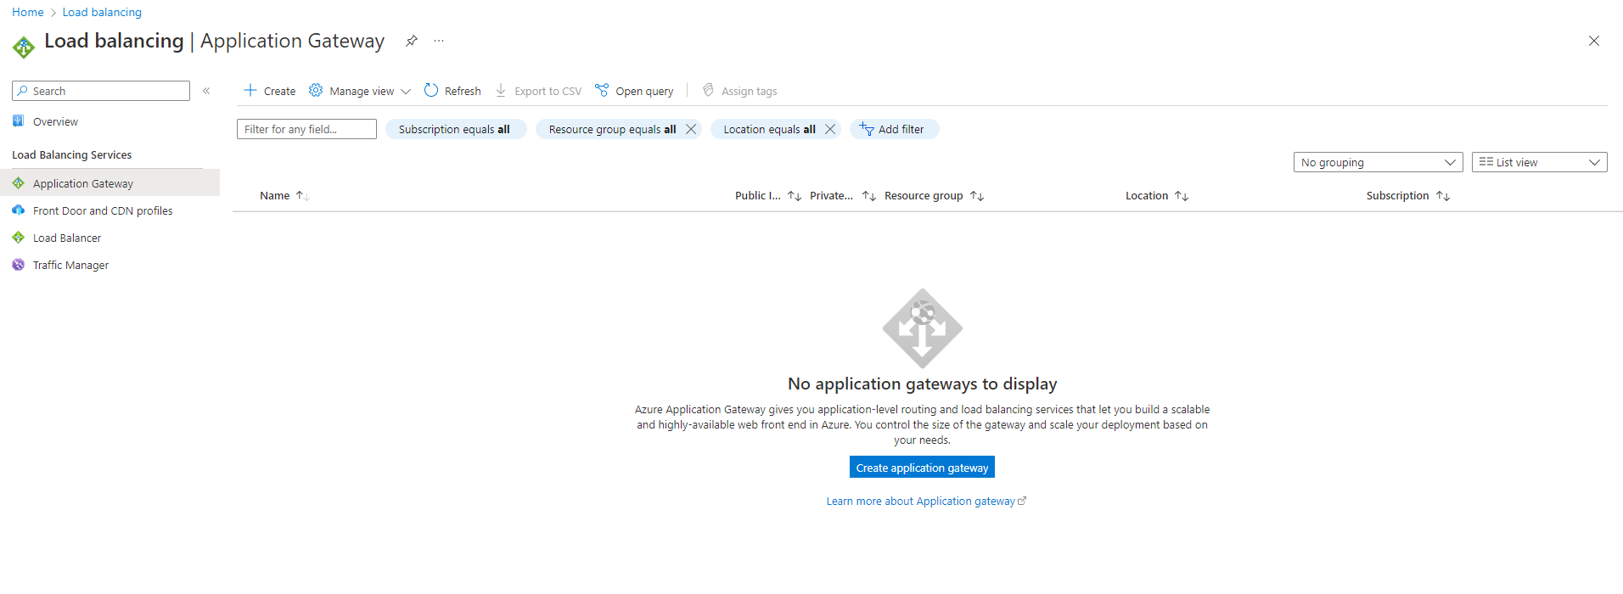Image resolution: width=1623 pixels, height=594 pixels.
Task: Click Create application gateway button
Action: tap(922, 468)
